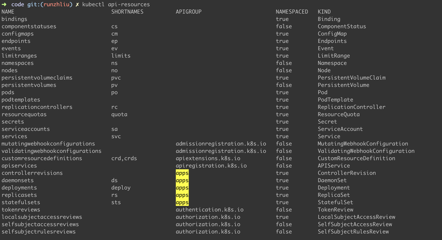Click the 'crd,crds' short name

tap(124, 158)
